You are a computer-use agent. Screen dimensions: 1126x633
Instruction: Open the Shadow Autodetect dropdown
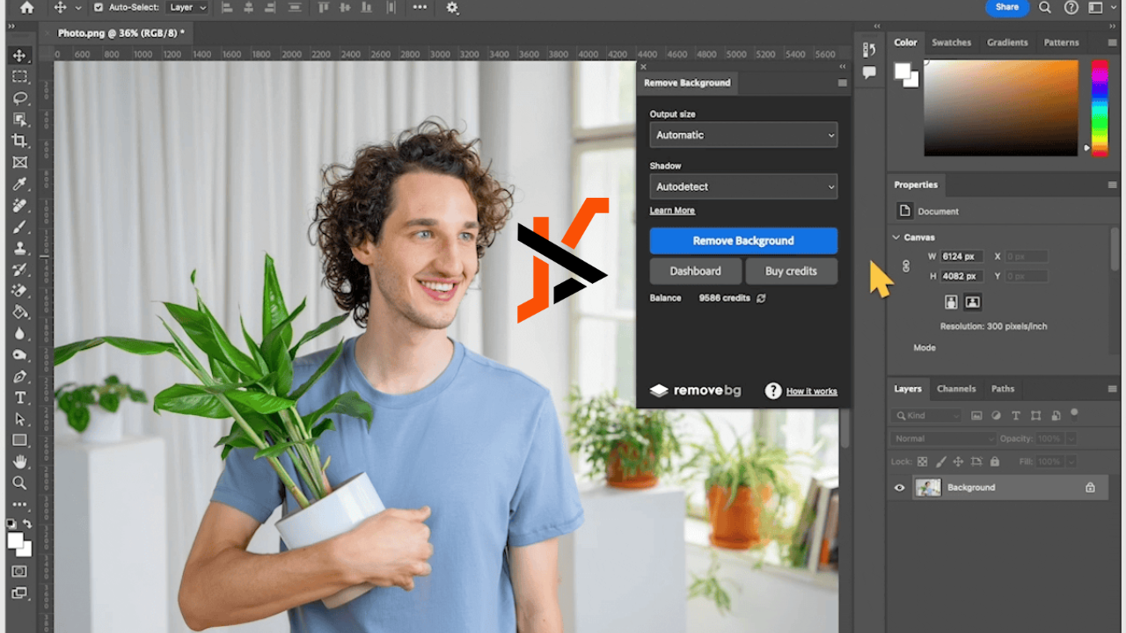coord(743,186)
